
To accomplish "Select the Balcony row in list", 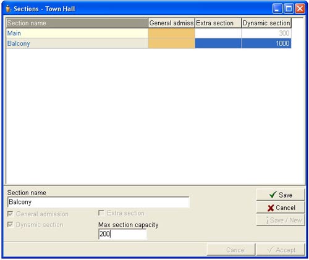I will (x=148, y=43).
